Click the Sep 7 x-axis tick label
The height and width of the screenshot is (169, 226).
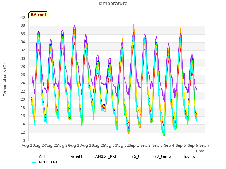pyautogui.click(x=204, y=145)
